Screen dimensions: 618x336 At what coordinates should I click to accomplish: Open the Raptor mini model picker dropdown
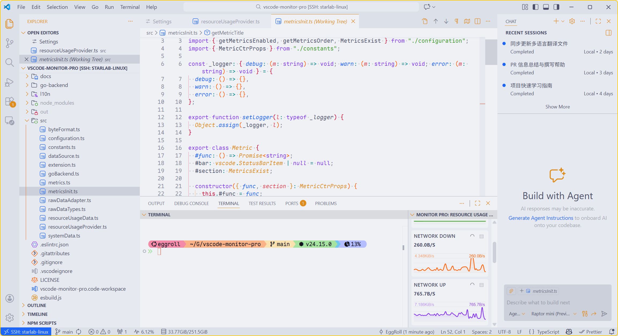pyautogui.click(x=554, y=314)
